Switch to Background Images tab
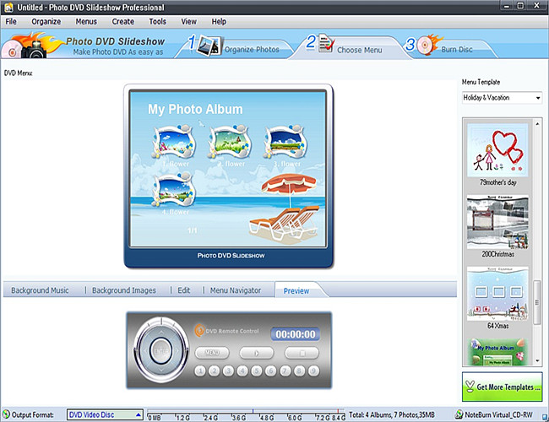 pyautogui.click(x=124, y=290)
